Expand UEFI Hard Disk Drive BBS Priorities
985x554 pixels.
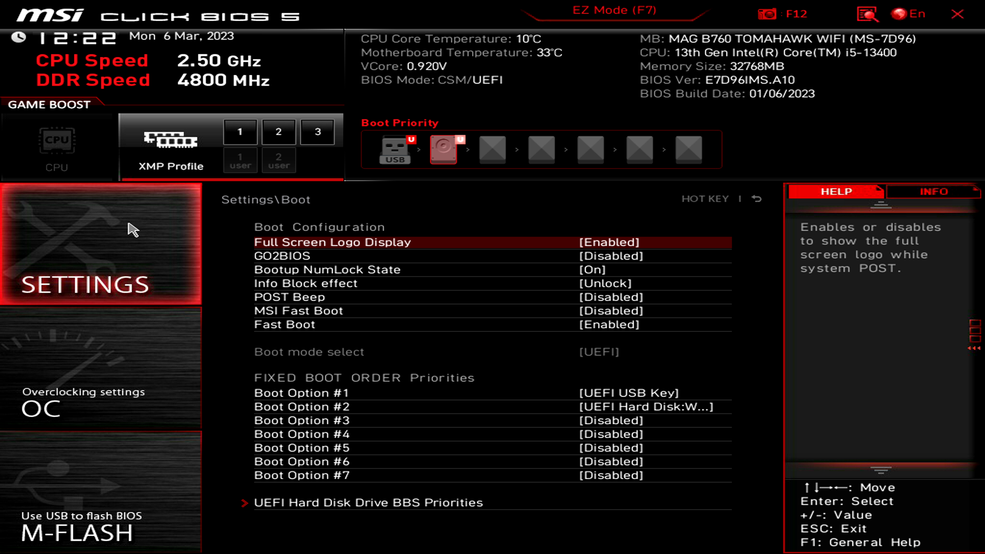point(369,502)
